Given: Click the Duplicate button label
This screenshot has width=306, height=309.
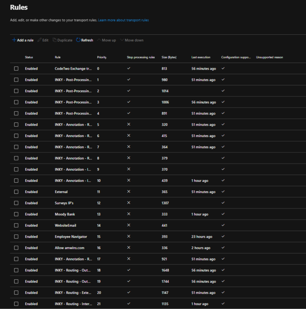Looking at the screenshot, I should 65,40.
